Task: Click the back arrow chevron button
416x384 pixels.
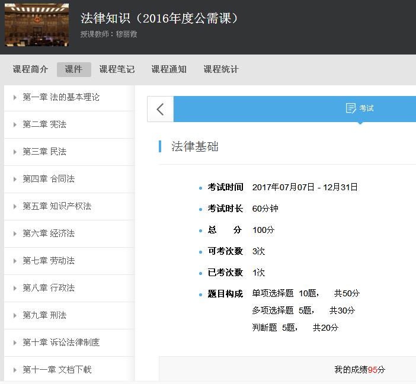Action: [x=160, y=109]
